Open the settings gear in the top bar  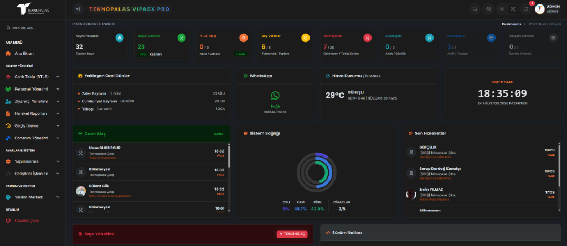[488, 9]
